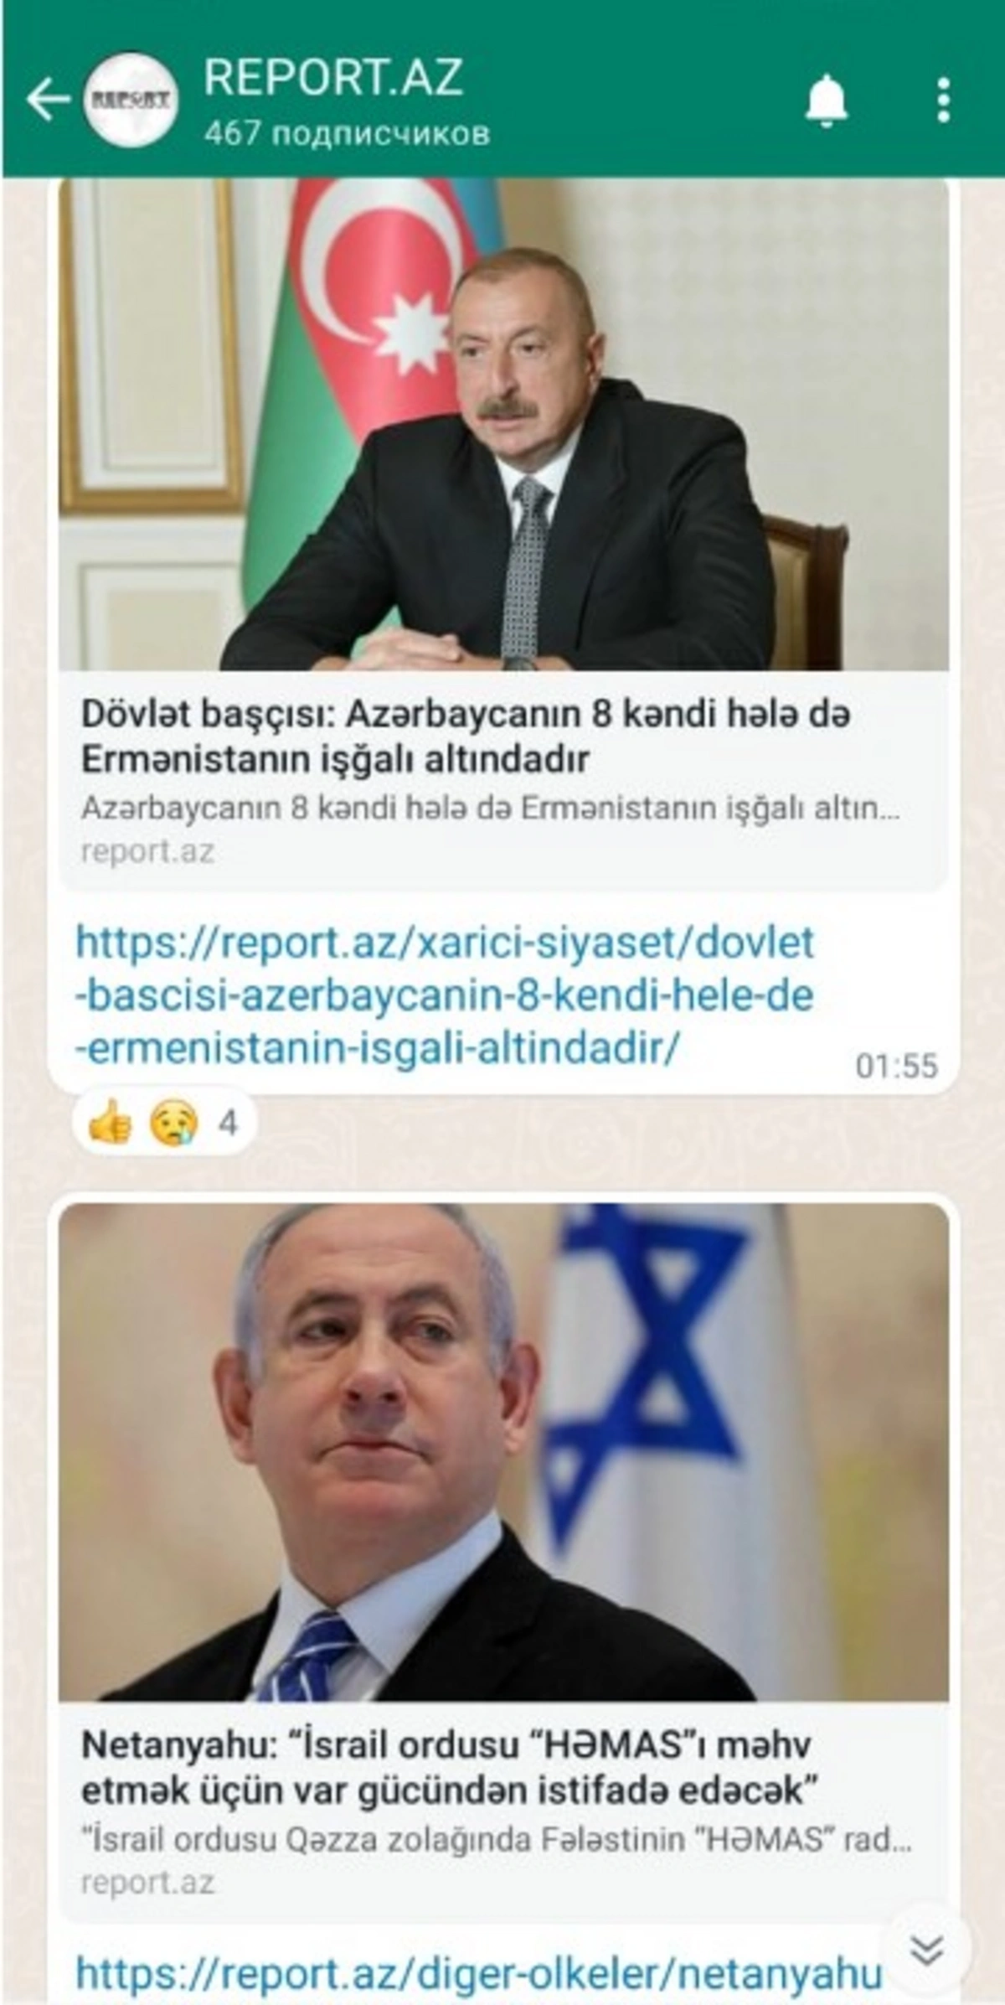Viewport: 1005px width, 2005px height.
Task: Open the three-dot overflow menu
Action: pos(944,101)
